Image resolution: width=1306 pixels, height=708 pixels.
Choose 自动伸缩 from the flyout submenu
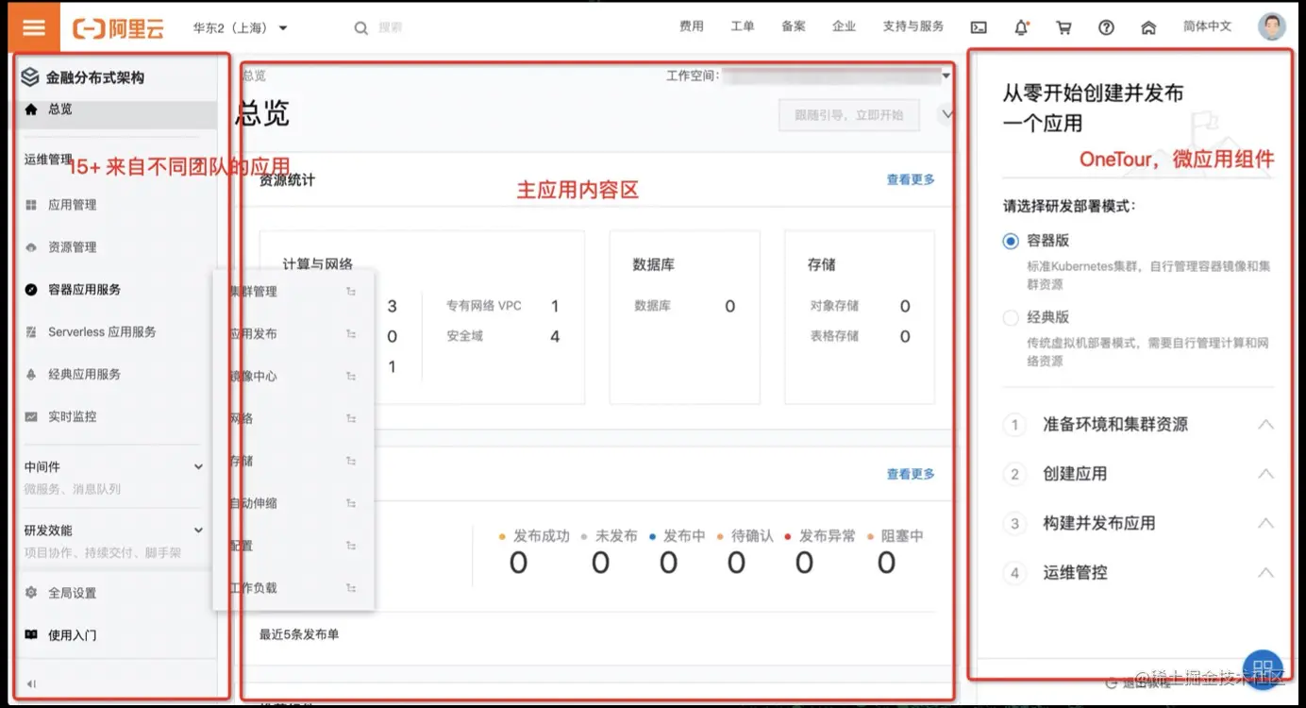(253, 504)
